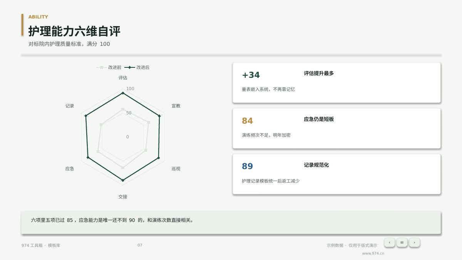
Task: Select the 记录 axis label on radar
Action: pyautogui.click(x=70, y=106)
